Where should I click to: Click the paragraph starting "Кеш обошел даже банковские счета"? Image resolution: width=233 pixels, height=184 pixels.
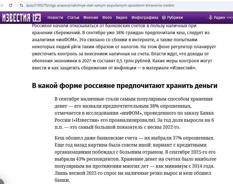135,159
